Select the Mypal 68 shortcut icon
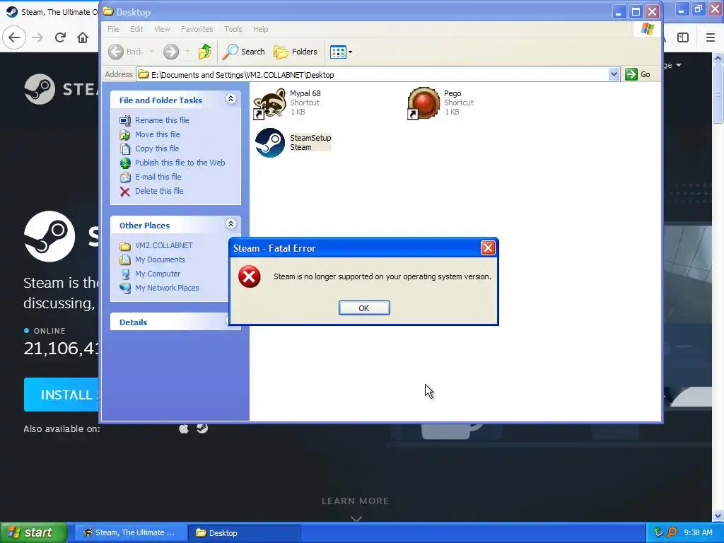This screenshot has height=543, width=724. click(269, 103)
